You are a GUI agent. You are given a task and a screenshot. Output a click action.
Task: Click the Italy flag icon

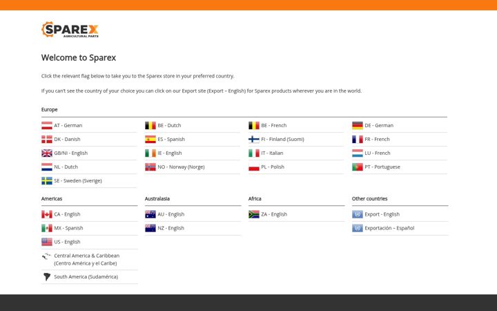254,153
